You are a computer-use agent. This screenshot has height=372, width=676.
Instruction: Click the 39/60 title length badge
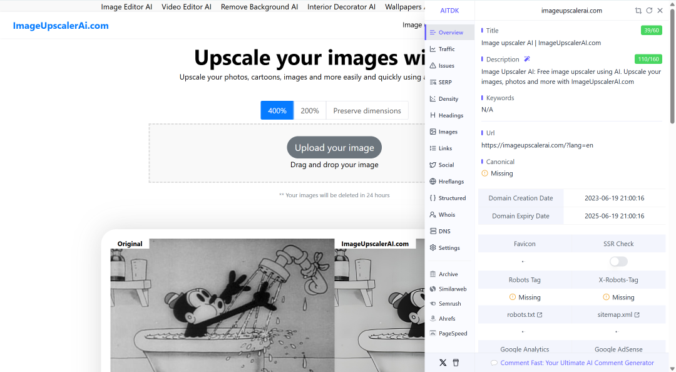tap(652, 30)
